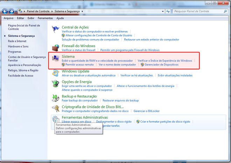This screenshot has width=231, height=163.
Task: Click the Opções de Energia battery icon
Action: 56,84
